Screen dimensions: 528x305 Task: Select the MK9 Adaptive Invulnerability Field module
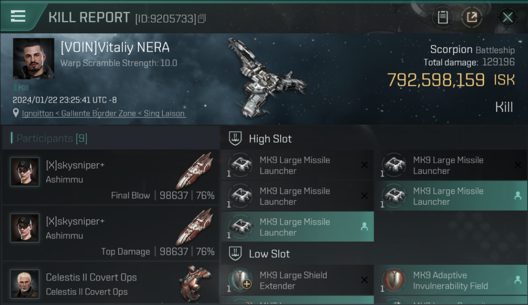[x=450, y=280]
